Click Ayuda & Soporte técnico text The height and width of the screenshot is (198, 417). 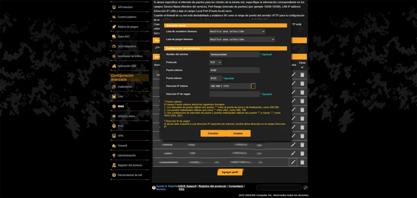pos(167,188)
